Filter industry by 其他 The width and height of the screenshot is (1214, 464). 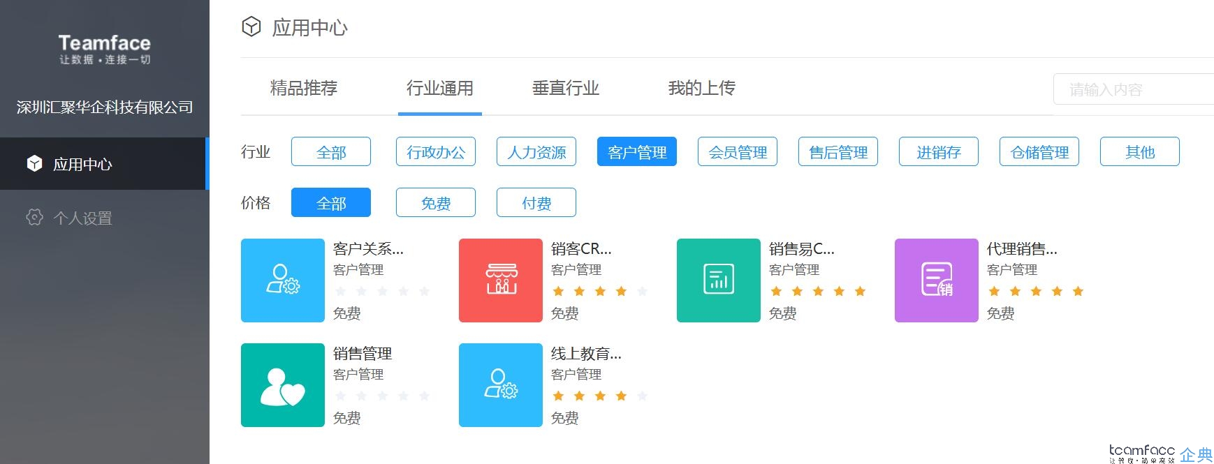(x=1140, y=151)
